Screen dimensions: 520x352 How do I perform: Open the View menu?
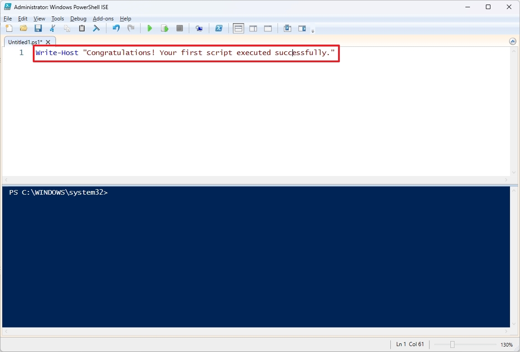click(39, 19)
